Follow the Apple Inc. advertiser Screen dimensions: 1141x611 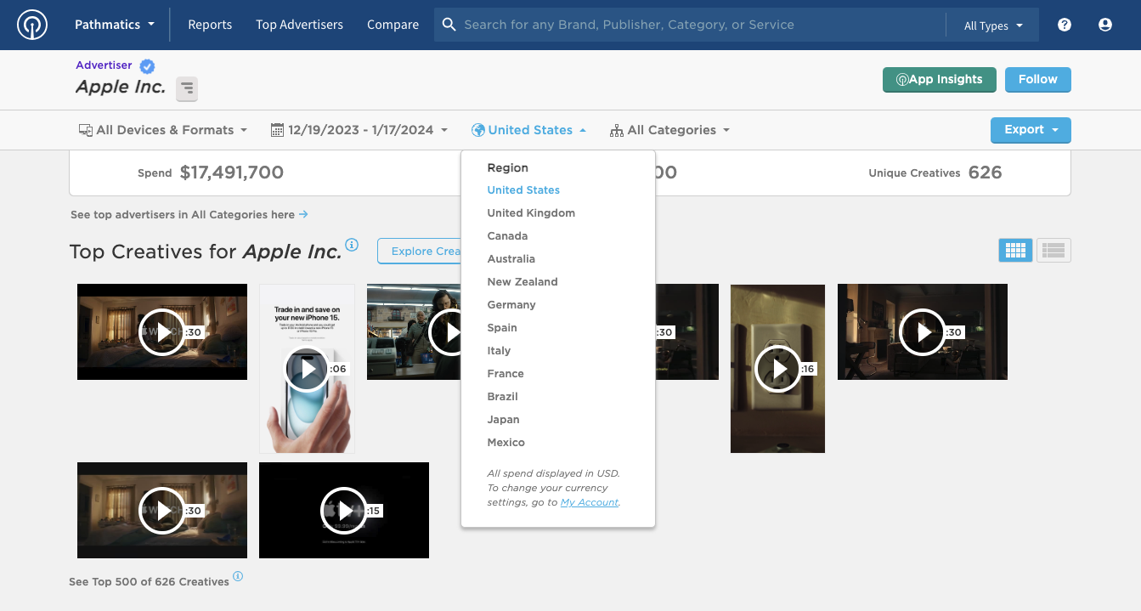click(1038, 80)
